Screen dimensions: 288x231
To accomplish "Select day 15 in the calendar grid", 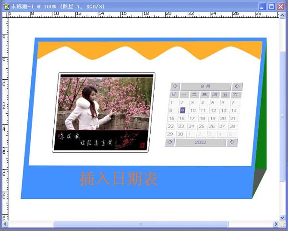I will tap(171, 118).
